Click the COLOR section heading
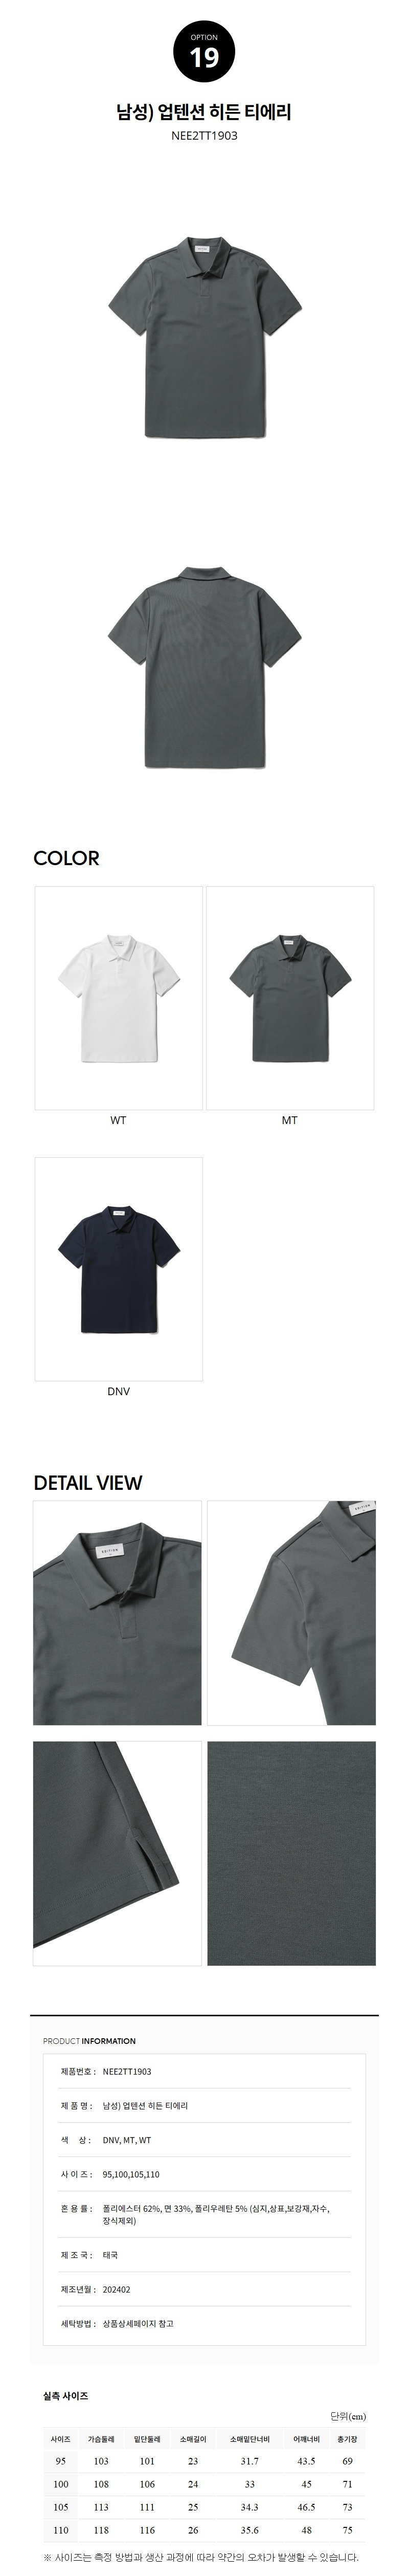 (66, 858)
